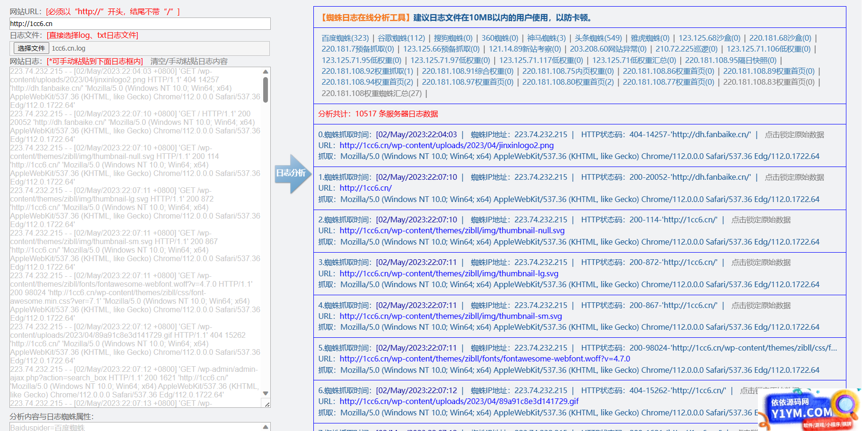The width and height of the screenshot is (862, 431).
Task: Select 220.181.108.97权重首页(0) link
Action: tap(468, 82)
